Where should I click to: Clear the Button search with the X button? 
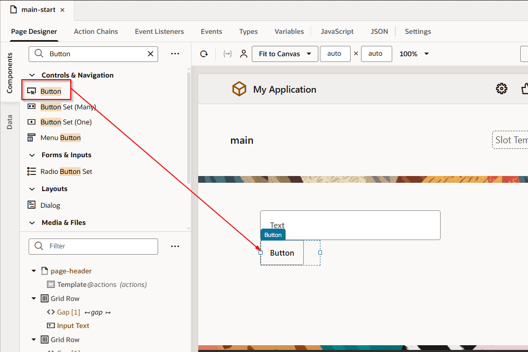[x=150, y=54]
